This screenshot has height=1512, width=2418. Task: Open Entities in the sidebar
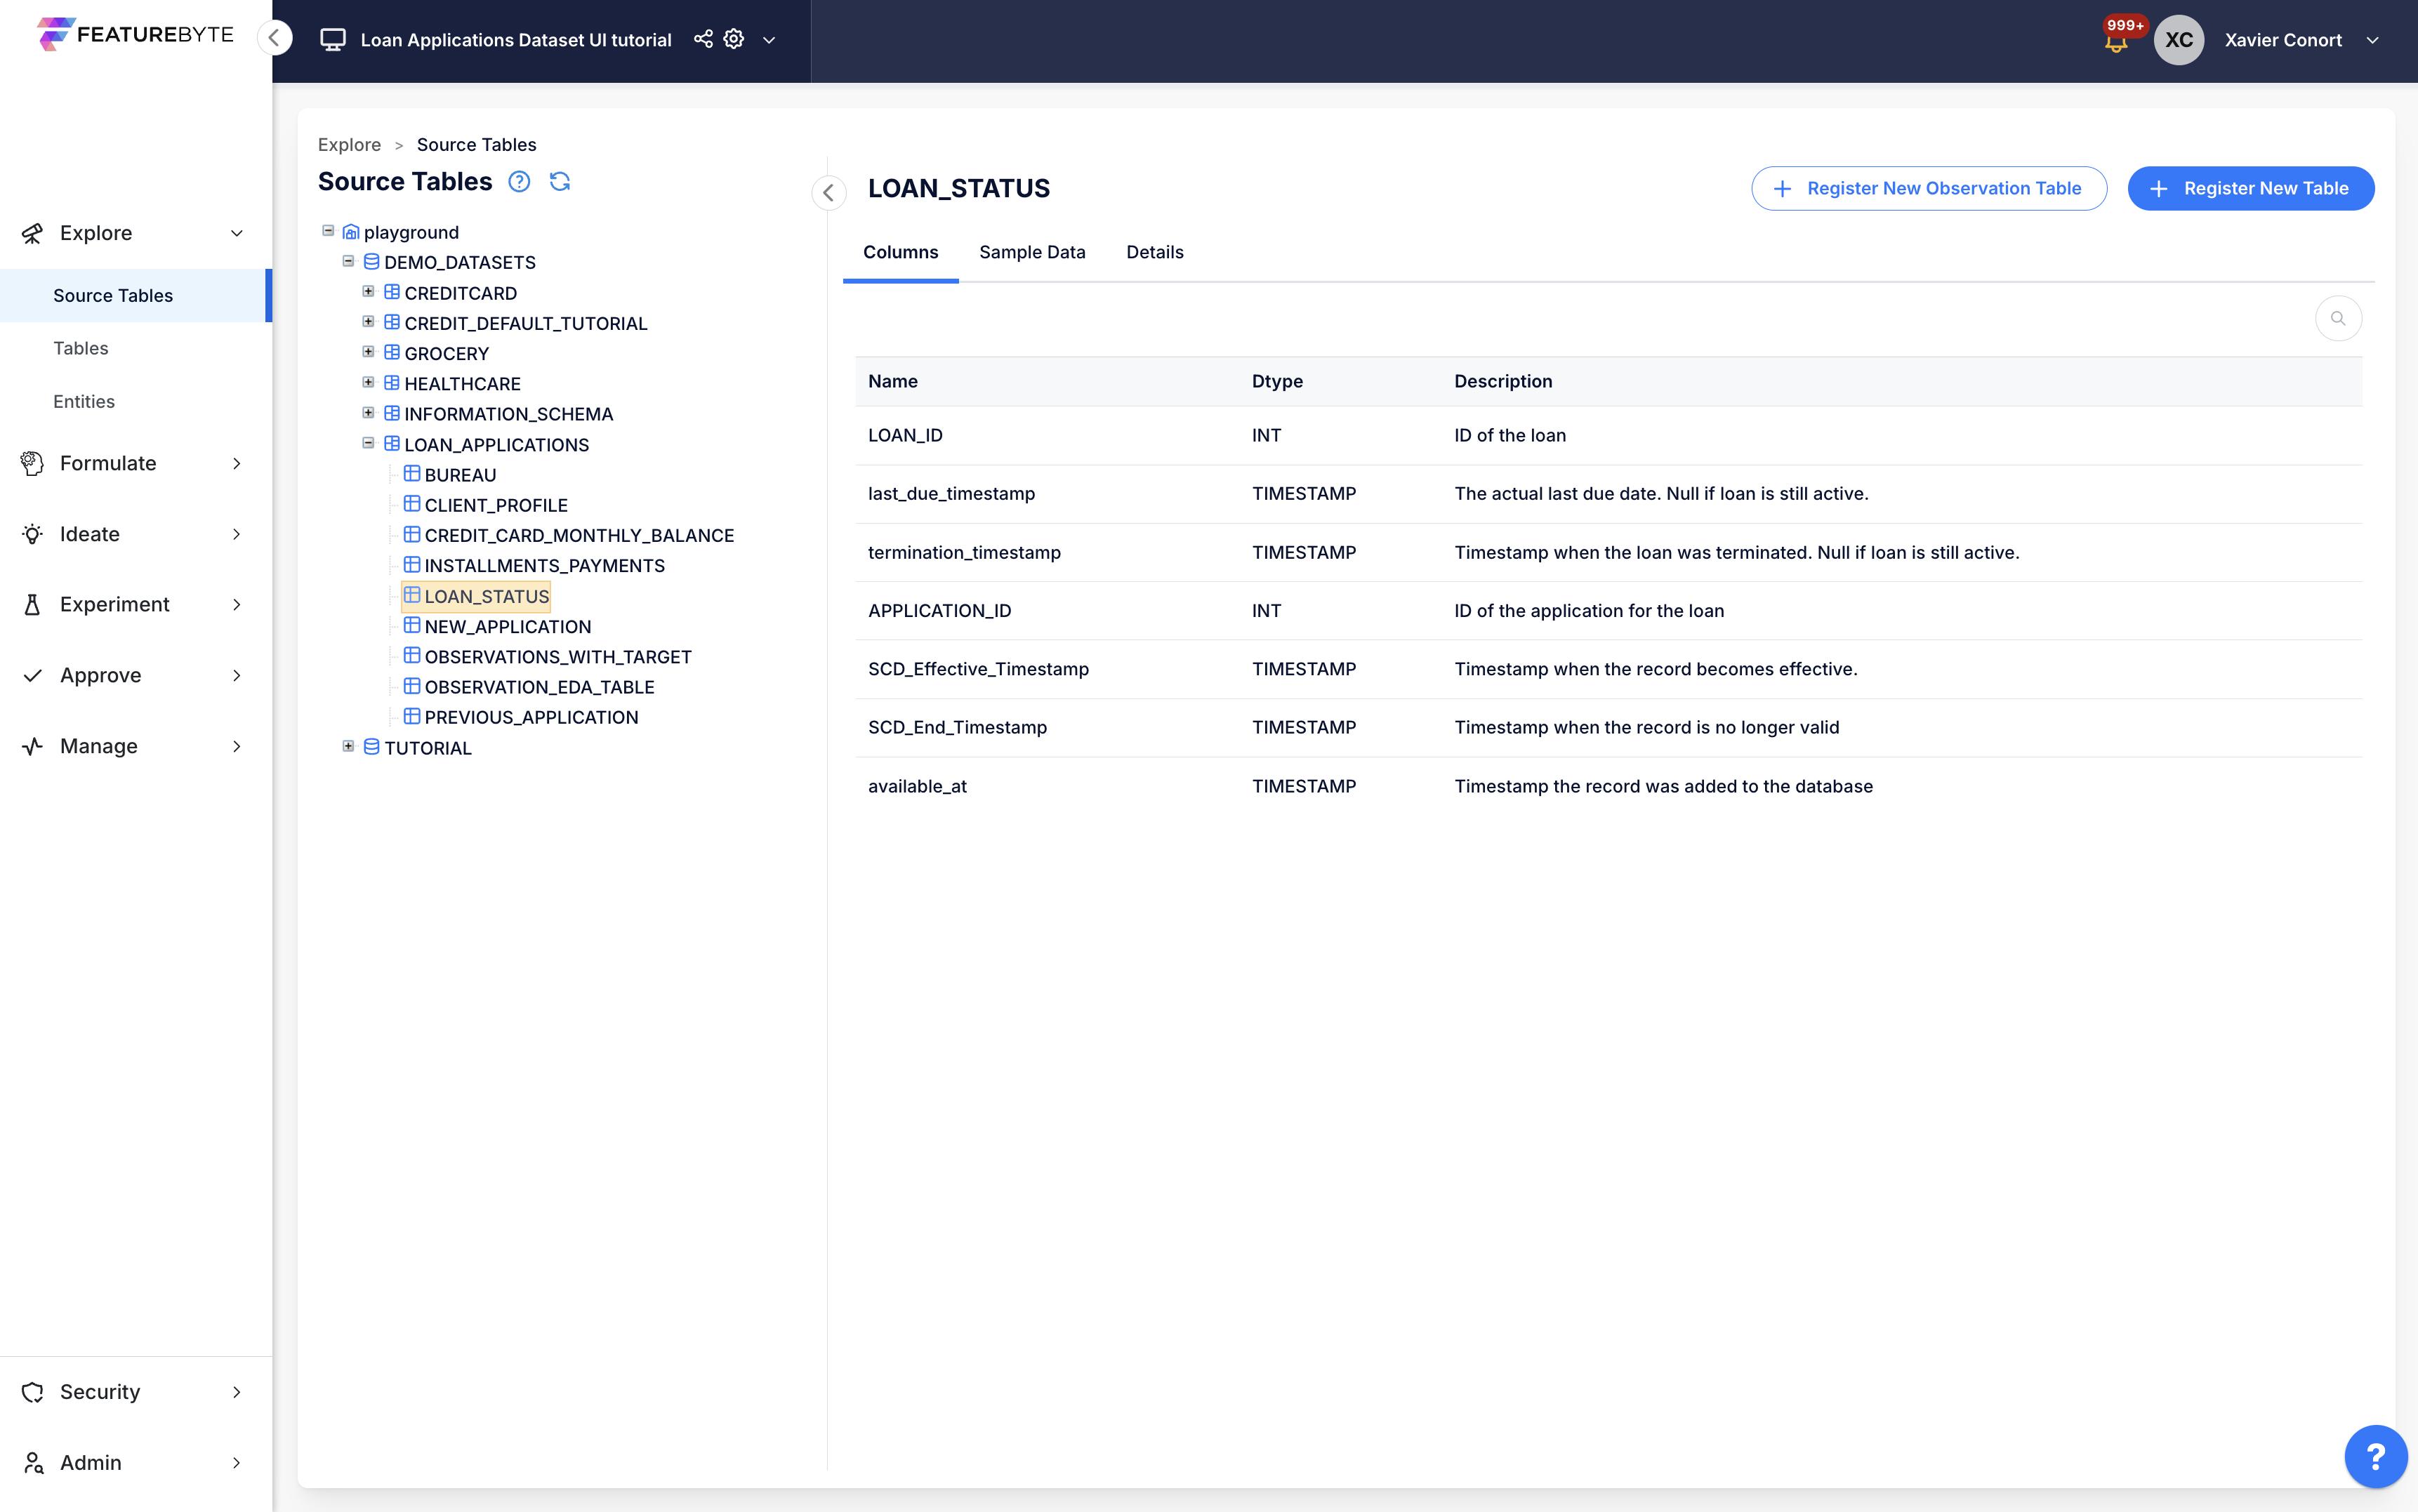(x=84, y=401)
